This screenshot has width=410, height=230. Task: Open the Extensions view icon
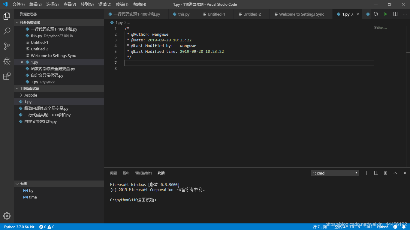[7, 76]
